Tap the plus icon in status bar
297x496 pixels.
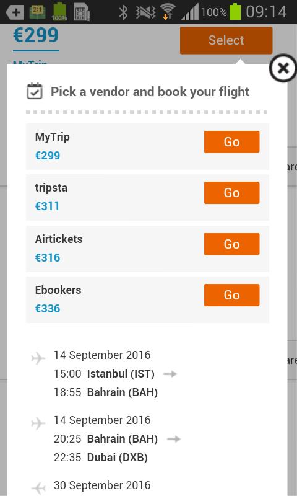point(15,12)
